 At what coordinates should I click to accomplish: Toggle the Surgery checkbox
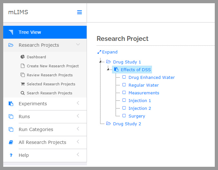pos(124,116)
